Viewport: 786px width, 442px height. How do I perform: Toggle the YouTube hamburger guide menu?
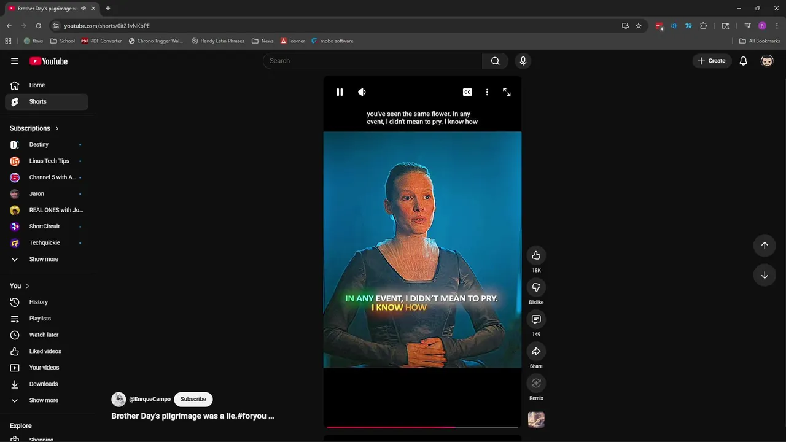pos(15,61)
